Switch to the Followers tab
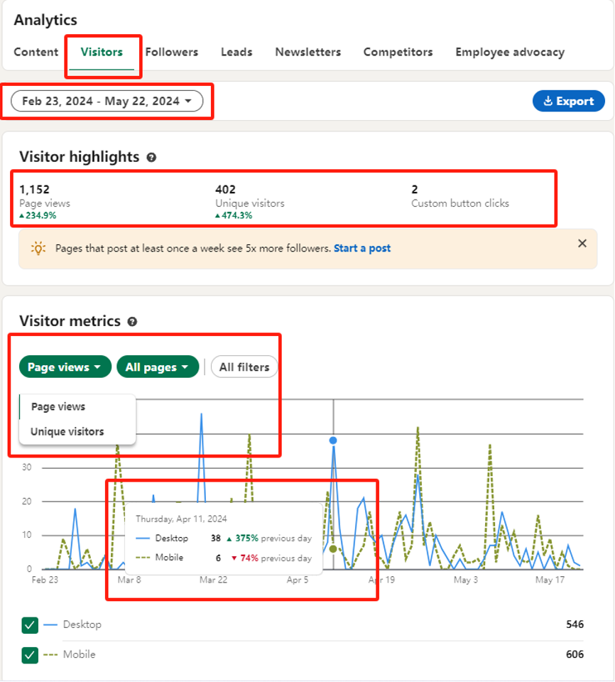 [x=172, y=52]
